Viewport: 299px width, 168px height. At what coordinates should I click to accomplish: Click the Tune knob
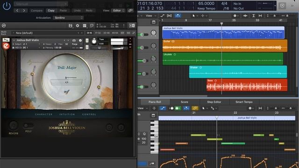[94, 42]
